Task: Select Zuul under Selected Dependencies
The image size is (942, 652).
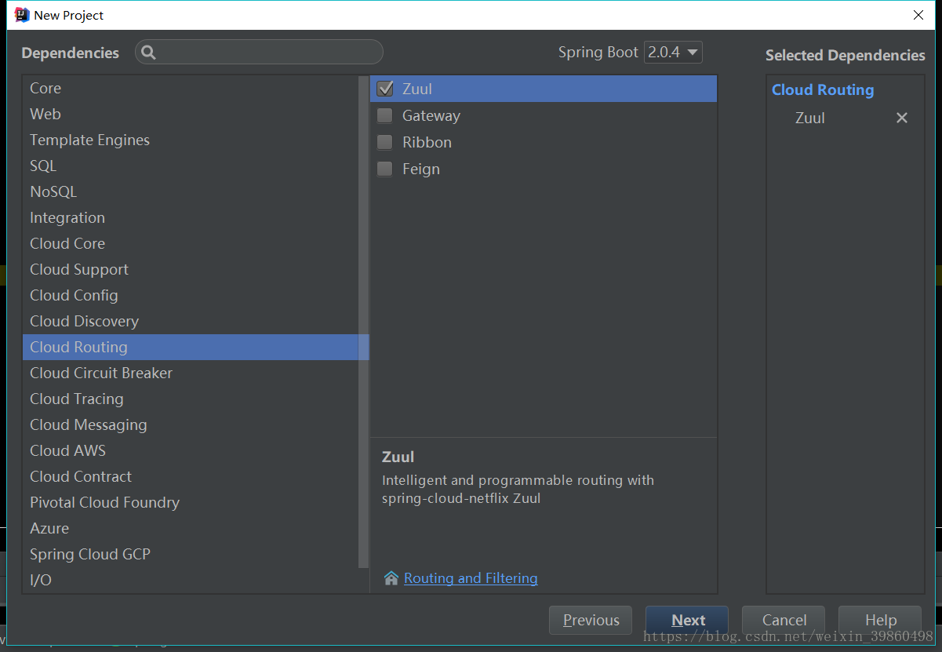Action: 810,118
